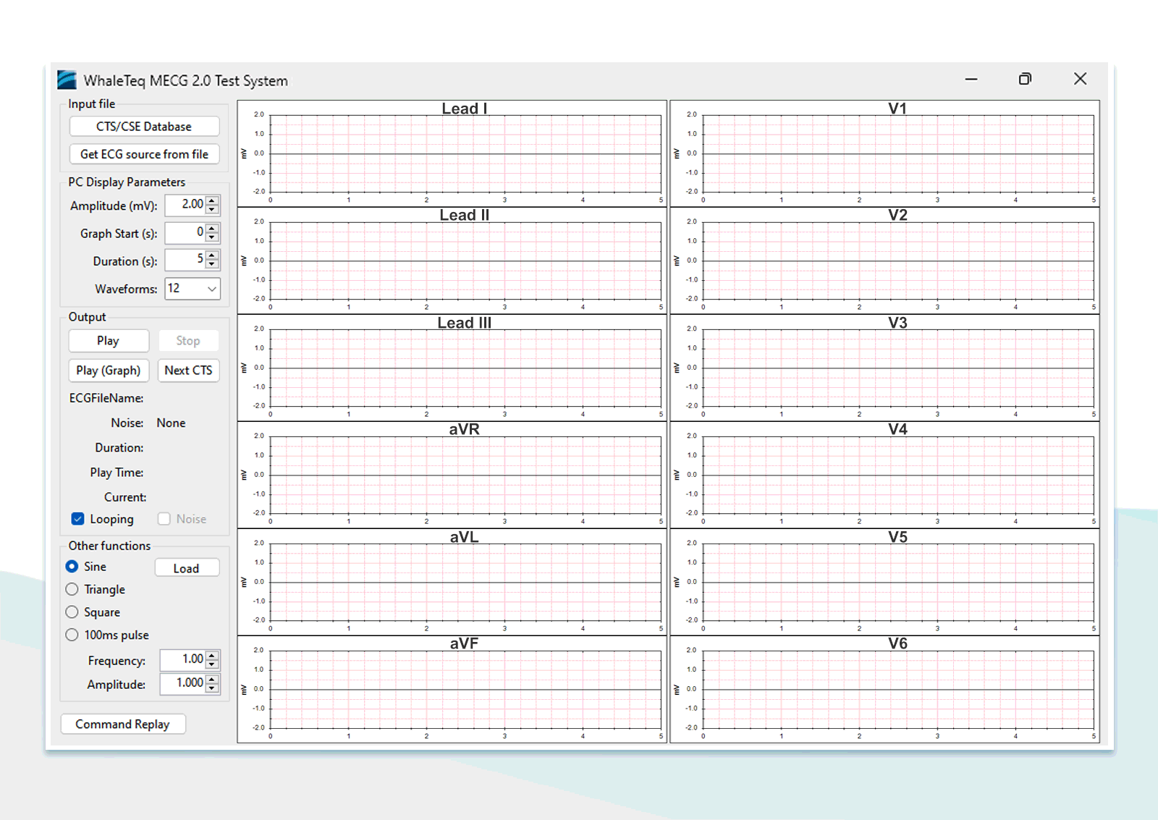This screenshot has height=820, width=1158.
Task: Increase function Amplitude with up arrow
Action: (x=212, y=680)
